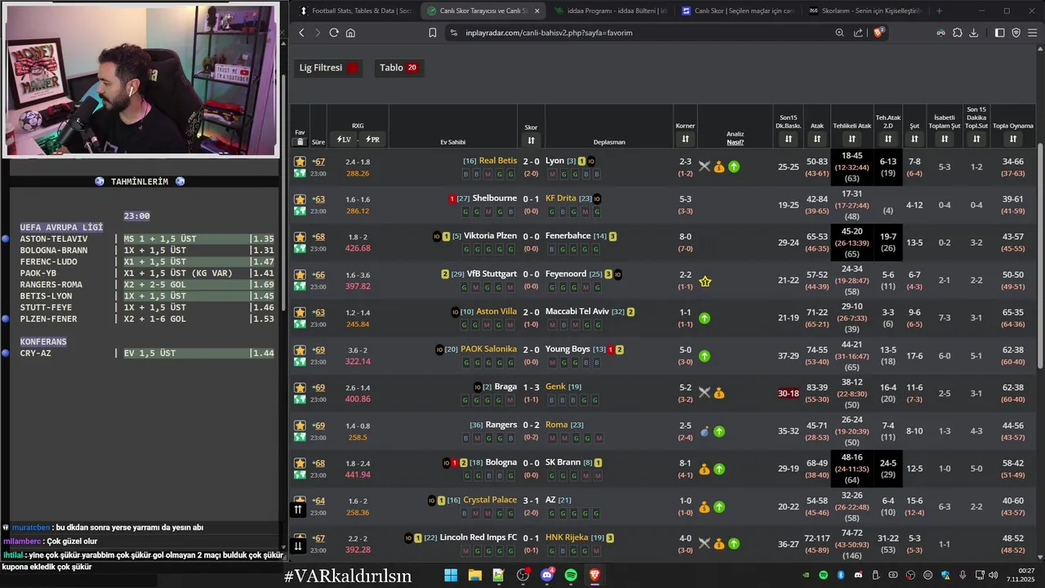Sort by Son 15 Dakika Topl.Şut arrows
This screenshot has height=588, width=1045.
(x=976, y=140)
